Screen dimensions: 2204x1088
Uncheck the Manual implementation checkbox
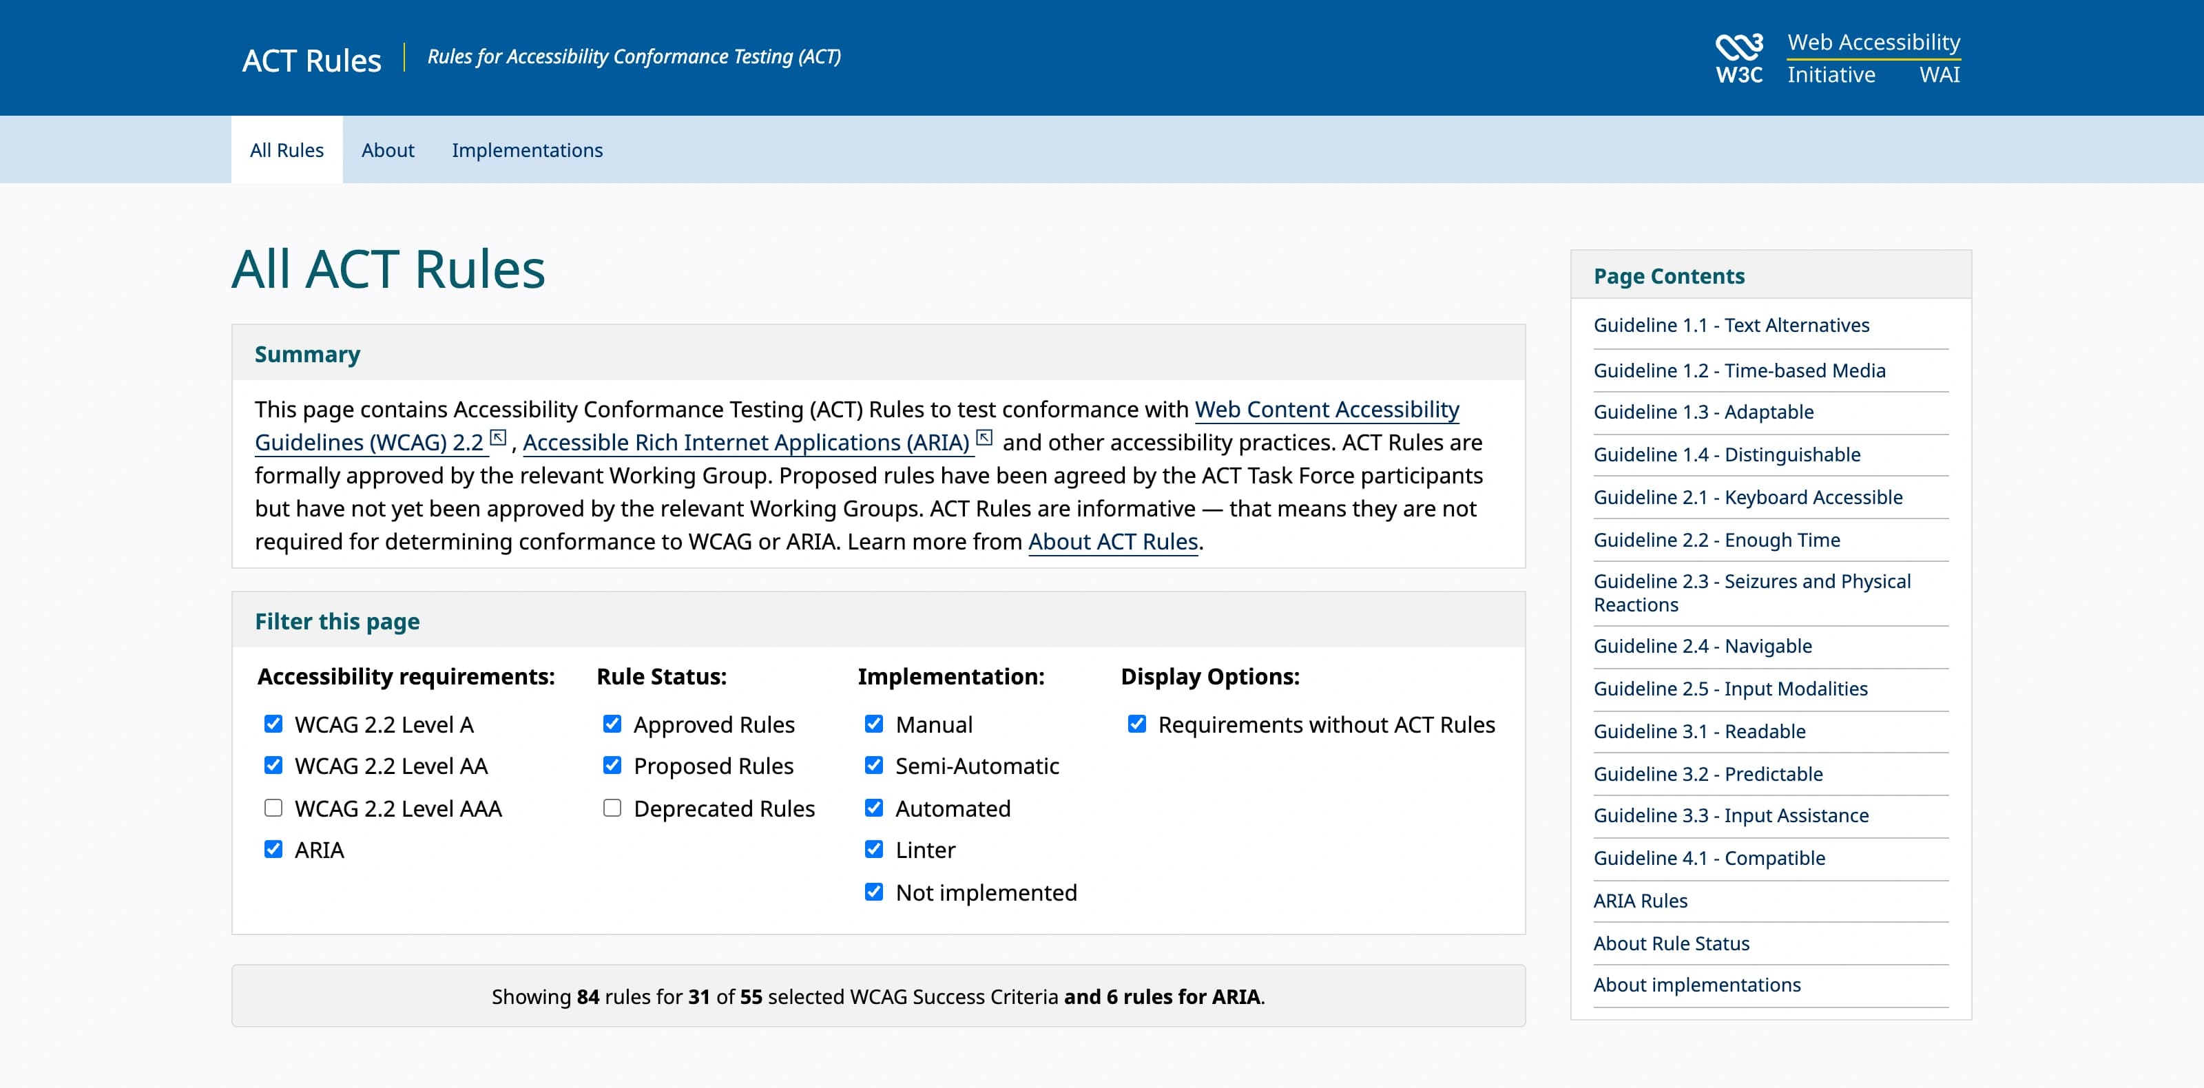[873, 724]
